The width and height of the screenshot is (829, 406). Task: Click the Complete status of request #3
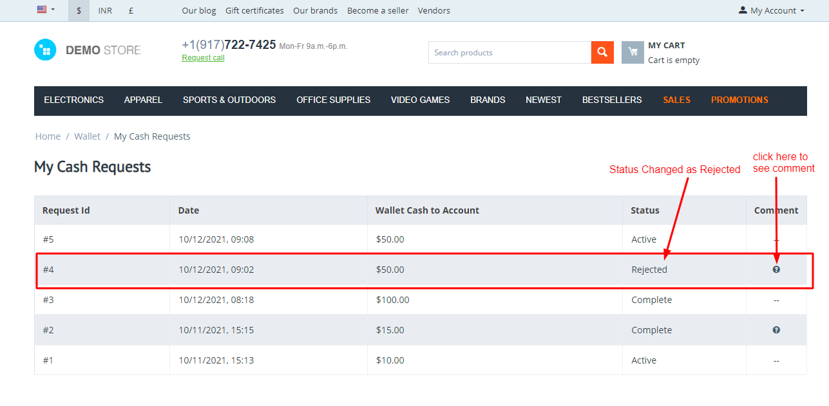[x=651, y=300]
